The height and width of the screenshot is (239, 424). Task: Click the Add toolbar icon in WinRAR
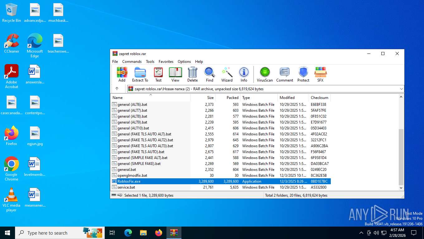[x=122, y=74]
